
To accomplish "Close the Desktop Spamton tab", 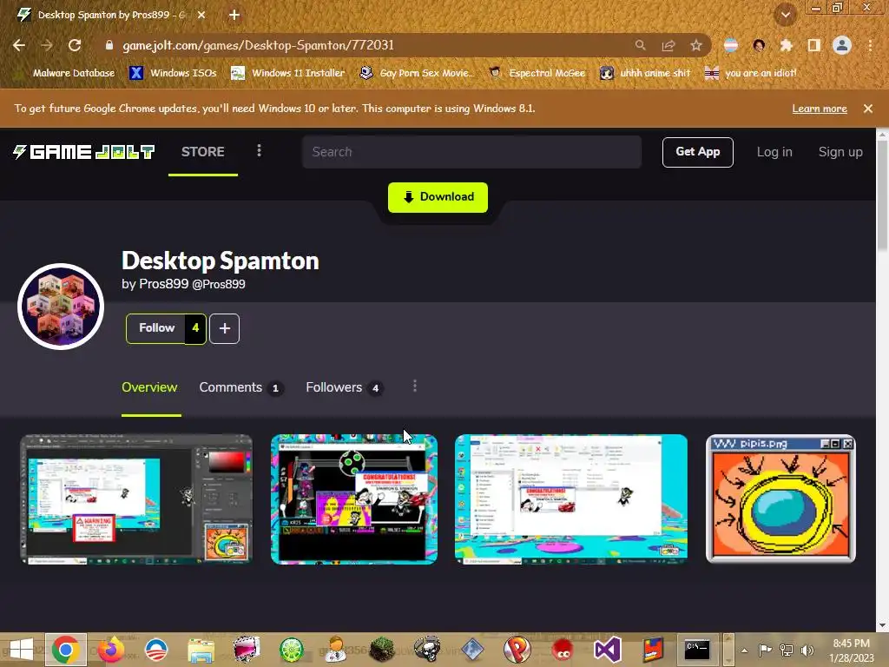I will tap(201, 16).
